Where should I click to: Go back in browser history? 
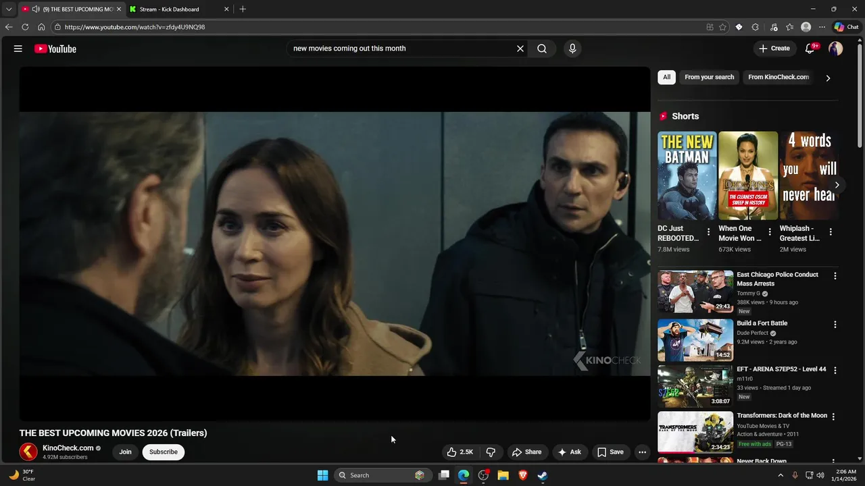pos(9,27)
